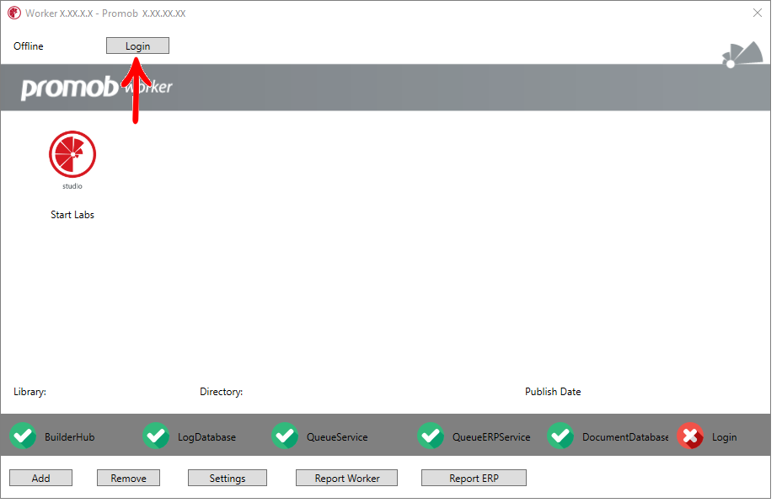Open Settings

[228, 478]
